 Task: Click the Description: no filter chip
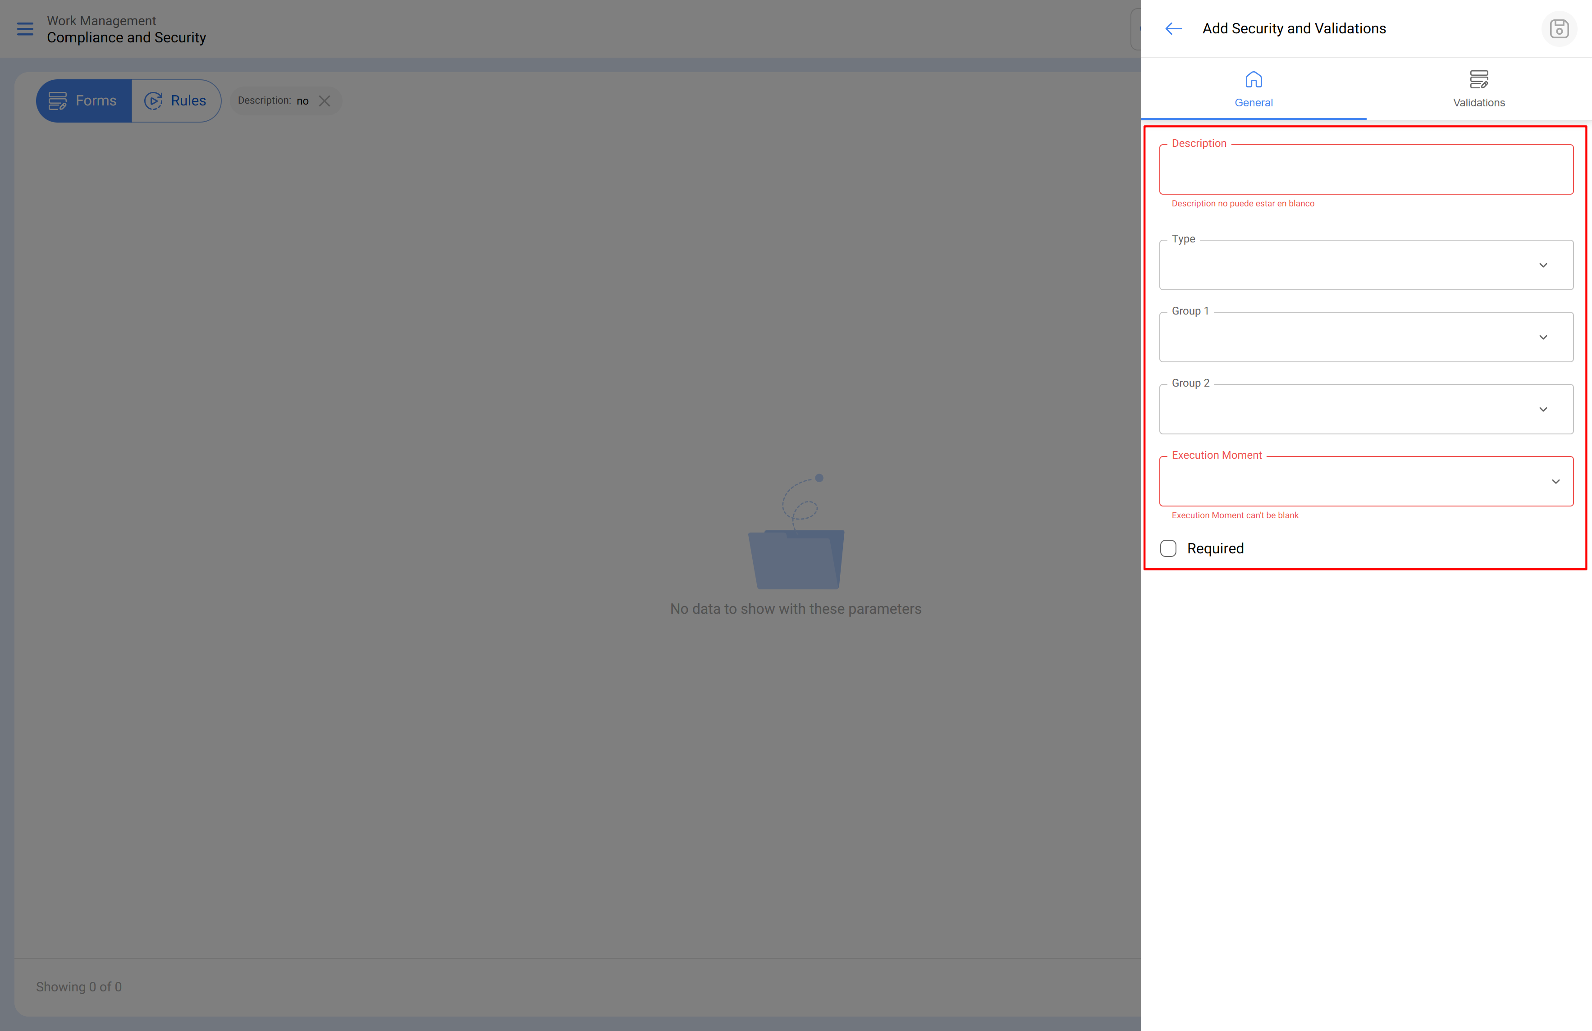(x=273, y=101)
